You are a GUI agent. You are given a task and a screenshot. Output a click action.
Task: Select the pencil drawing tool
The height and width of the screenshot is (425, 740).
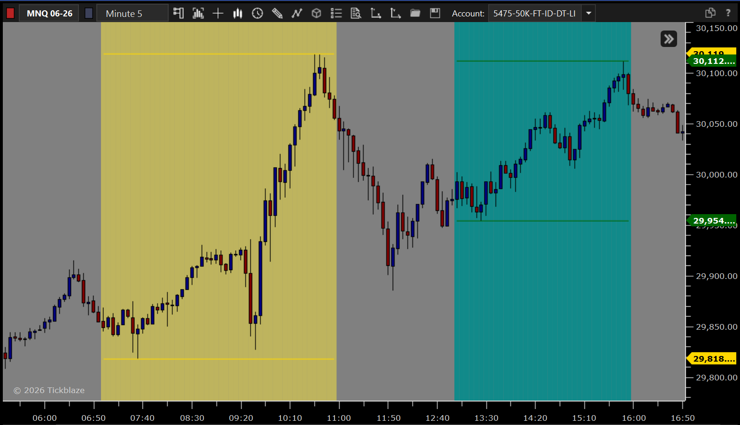[x=277, y=13]
